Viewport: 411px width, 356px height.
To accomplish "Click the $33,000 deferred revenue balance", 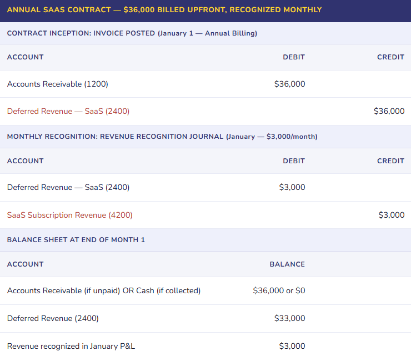I will (289, 319).
